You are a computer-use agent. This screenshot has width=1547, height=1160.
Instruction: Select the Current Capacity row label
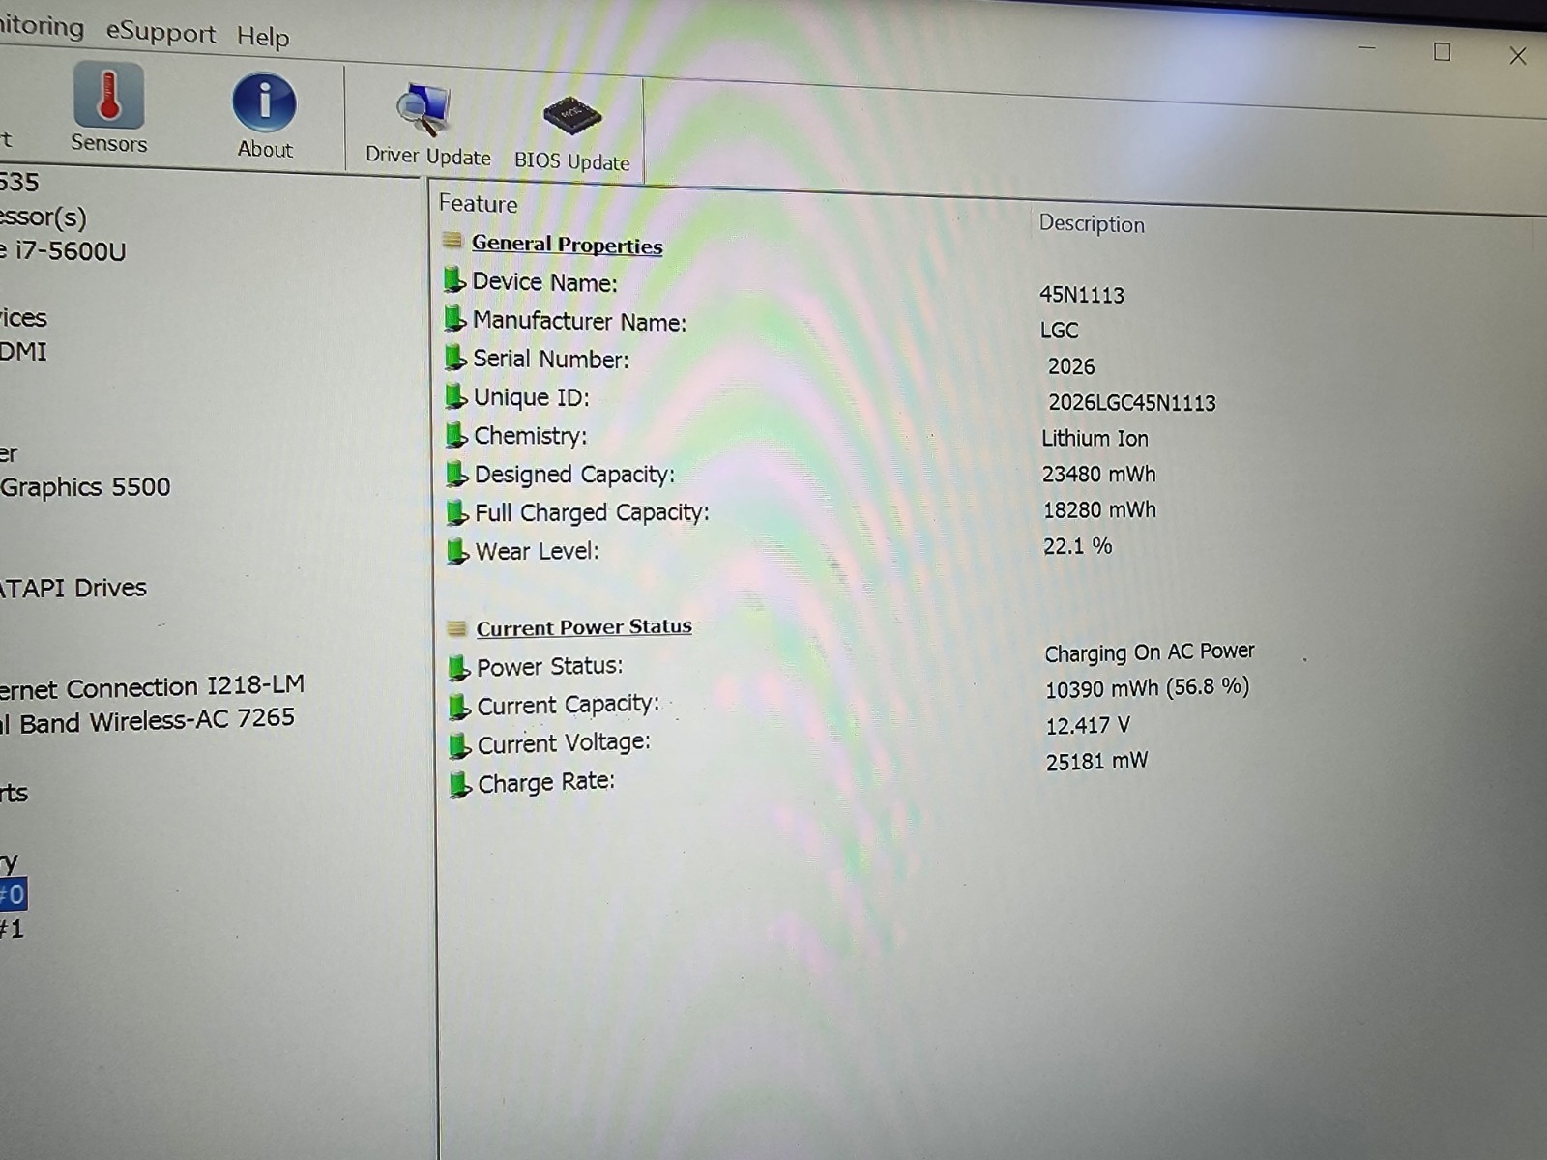click(568, 706)
